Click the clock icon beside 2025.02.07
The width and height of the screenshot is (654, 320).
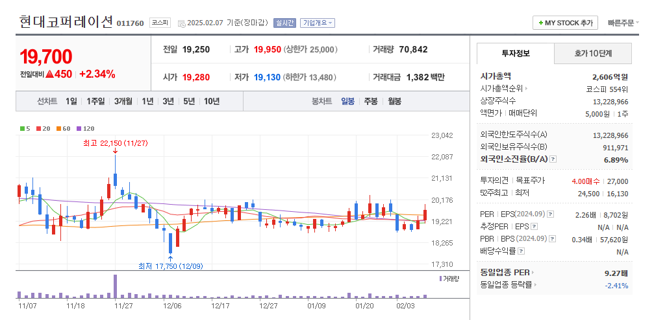[x=182, y=23]
